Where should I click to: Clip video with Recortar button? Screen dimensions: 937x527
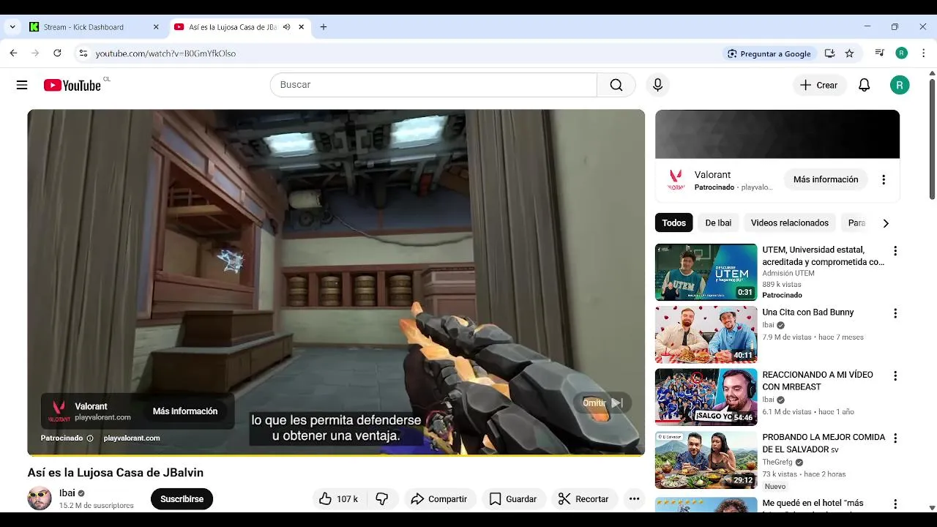tap(583, 499)
